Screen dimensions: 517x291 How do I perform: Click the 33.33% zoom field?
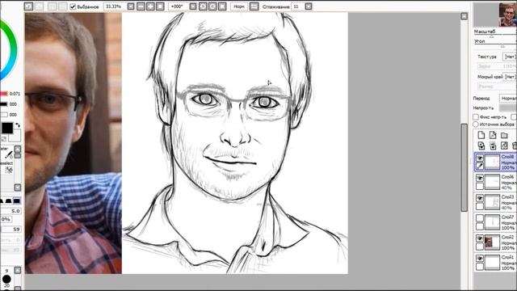116,6
